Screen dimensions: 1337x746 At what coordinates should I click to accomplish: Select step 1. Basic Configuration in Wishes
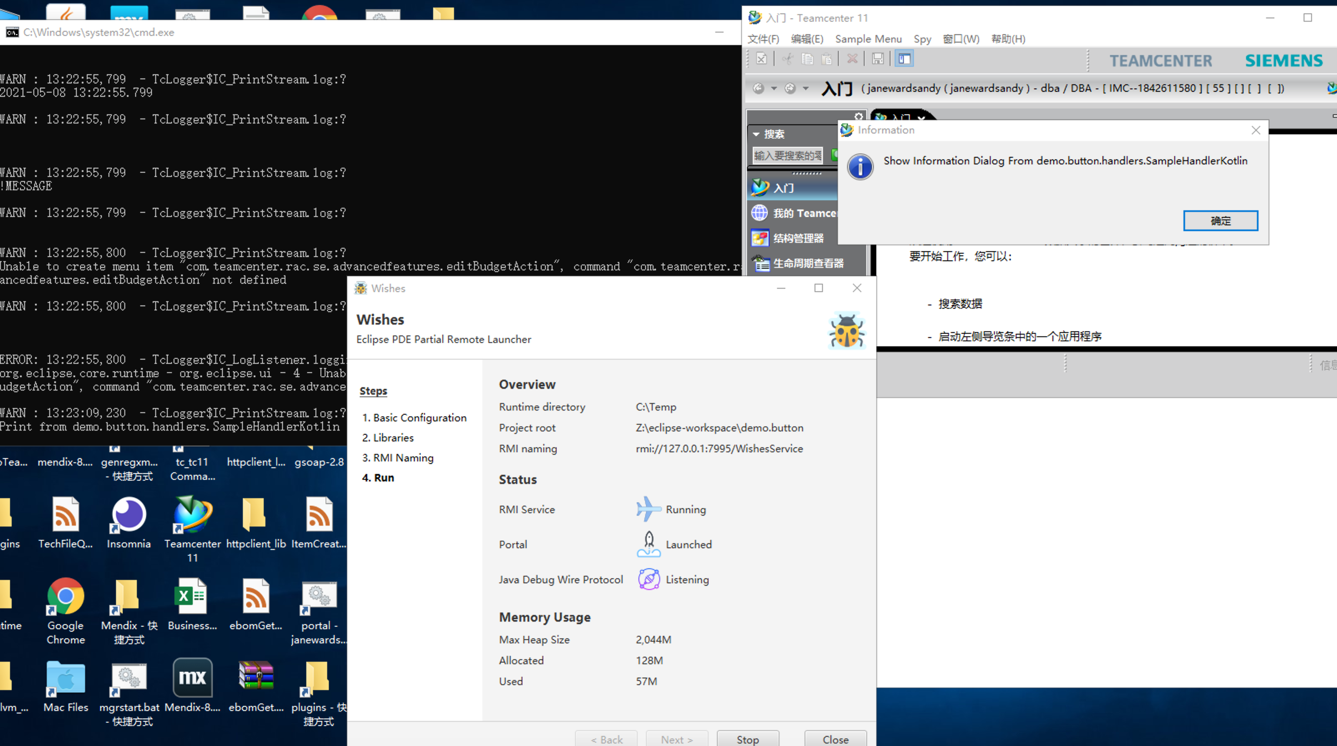[414, 418]
